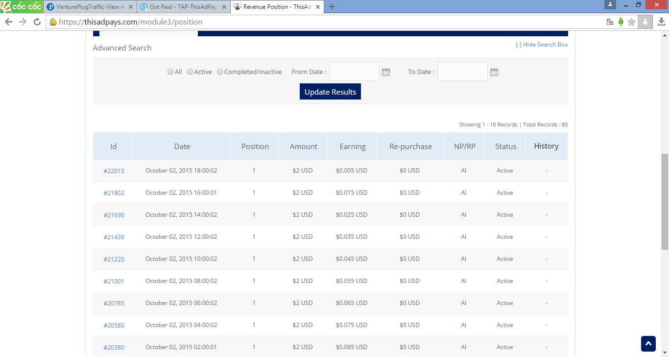Image resolution: width=669 pixels, height=357 pixels.
Task: Open position #20580 link
Action: pyautogui.click(x=114, y=326)
